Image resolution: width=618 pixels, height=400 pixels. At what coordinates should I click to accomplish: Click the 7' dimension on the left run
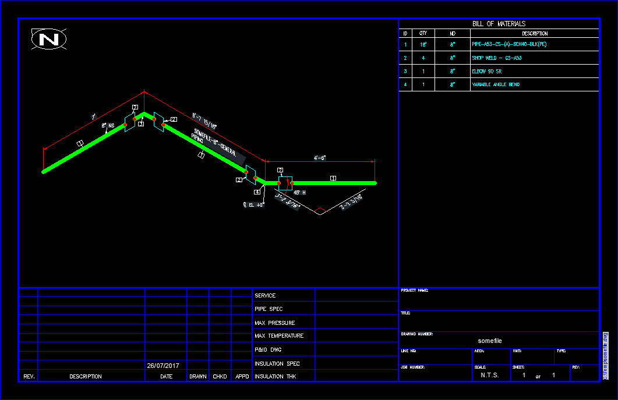tap(93, 117)
